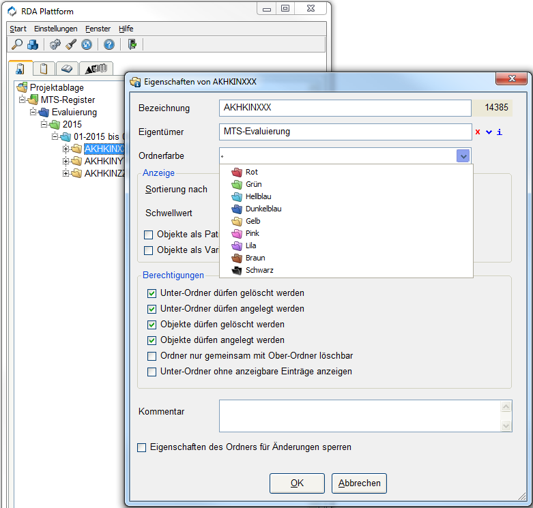Collapse the MTS-Register tree node
533x508 pixels.
(x=23, y=100)
